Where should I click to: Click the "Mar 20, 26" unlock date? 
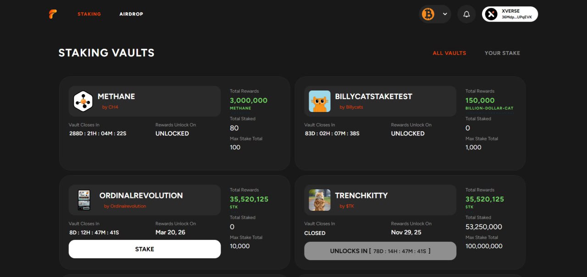[170, 232]
